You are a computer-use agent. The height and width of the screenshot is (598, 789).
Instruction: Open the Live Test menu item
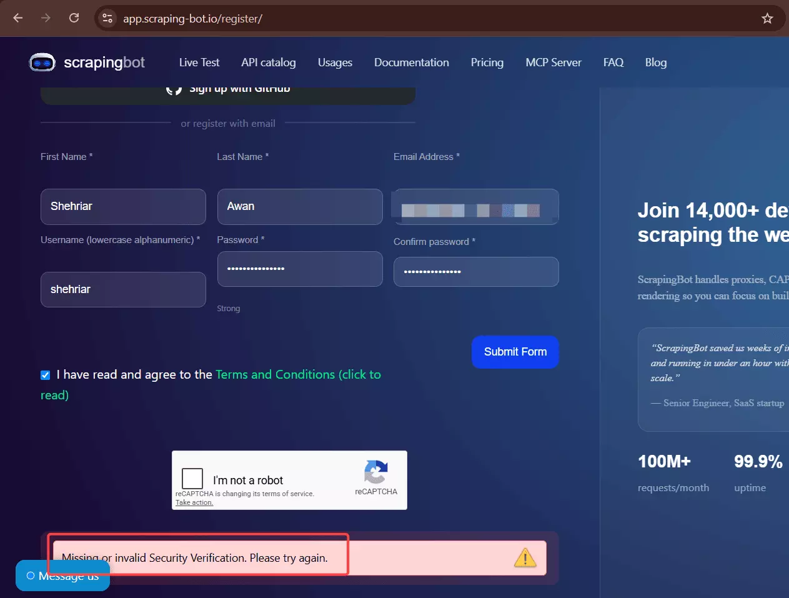click(x=199, y=62)
